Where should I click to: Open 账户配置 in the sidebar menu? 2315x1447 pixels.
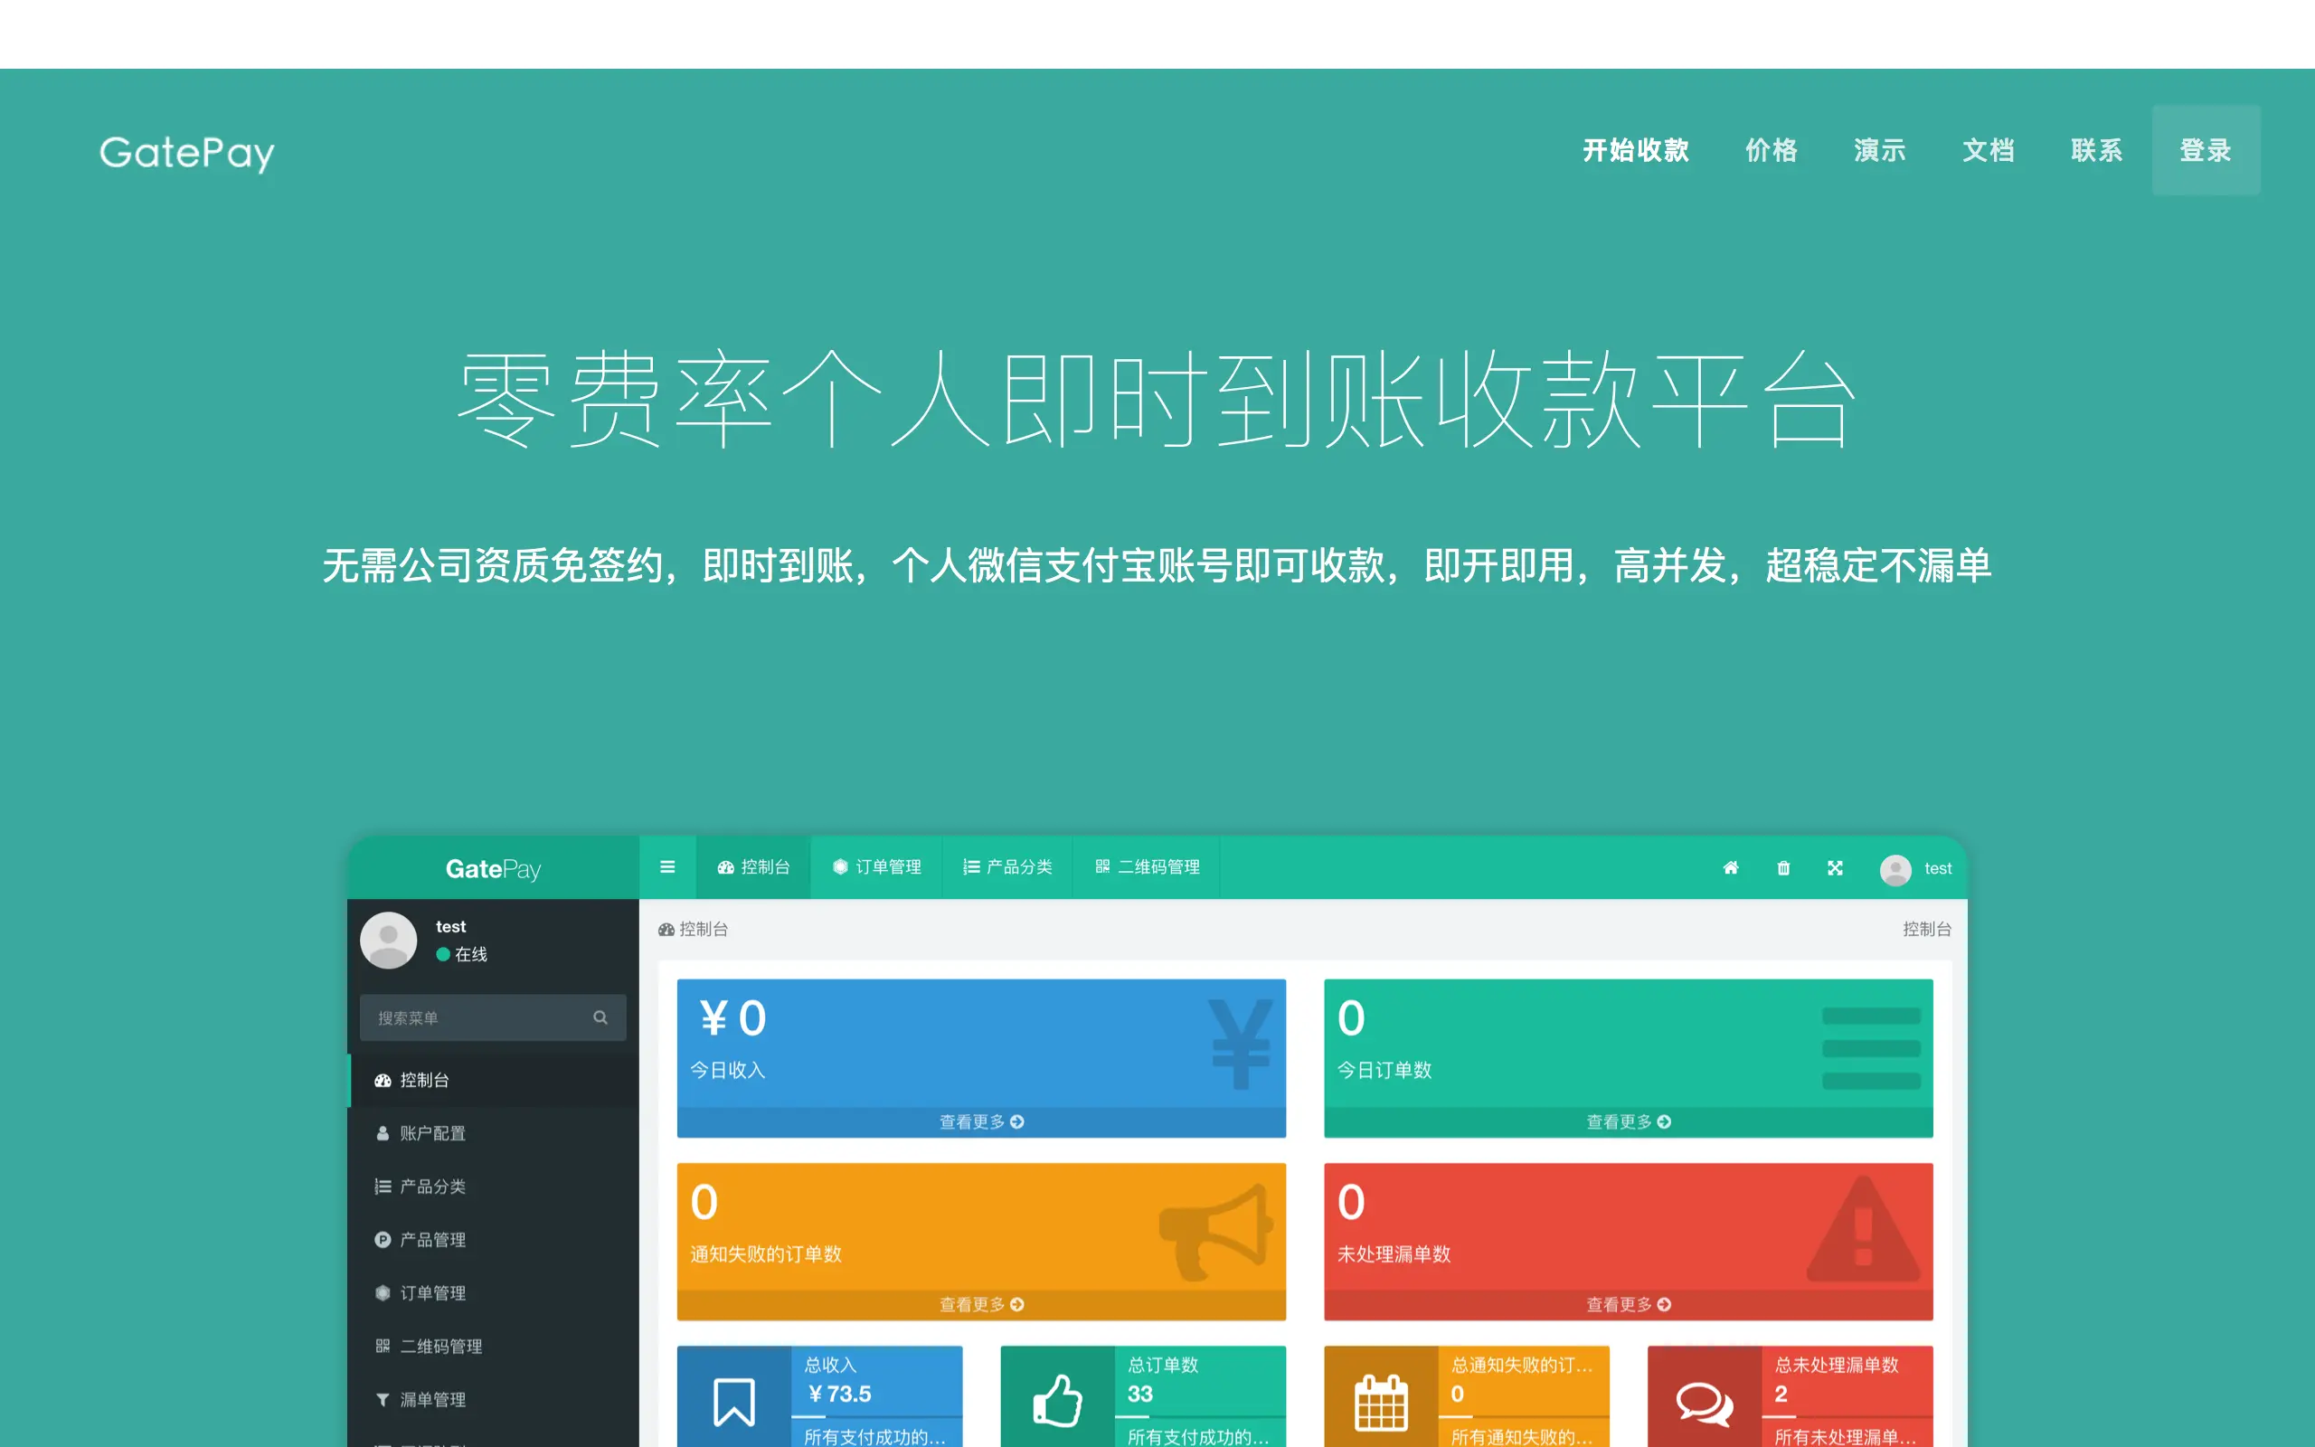(493, 1133)
